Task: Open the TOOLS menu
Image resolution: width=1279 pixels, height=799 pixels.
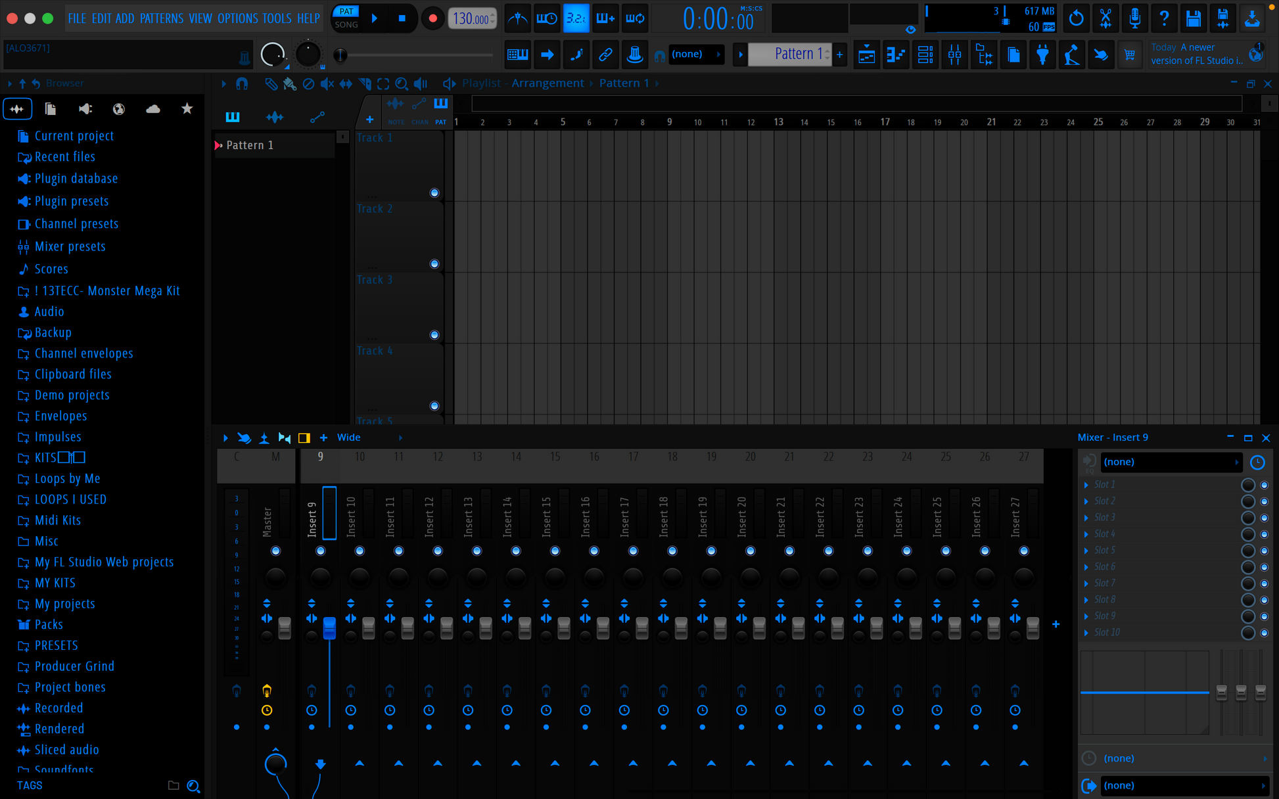Action: pos(277,18)
